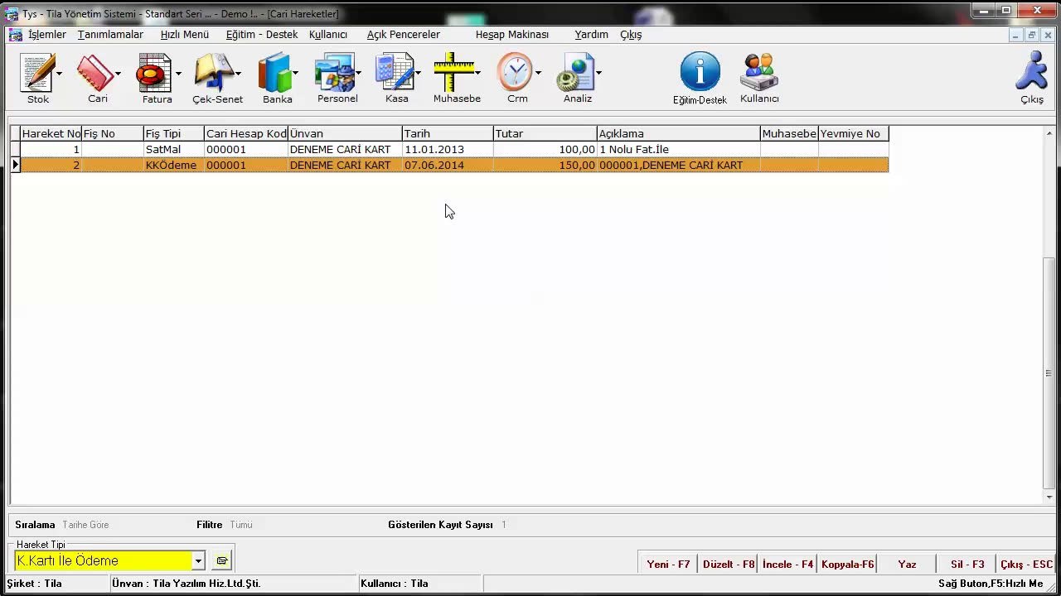Click the İncele - F4 button

[x=788, y=564]
